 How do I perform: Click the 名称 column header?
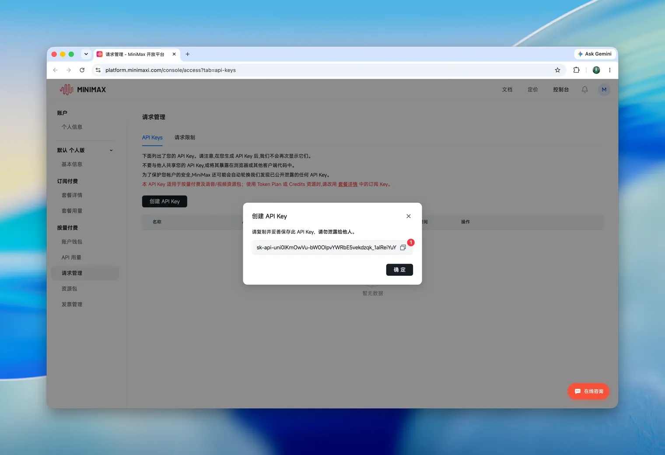[x=157, y=222]
